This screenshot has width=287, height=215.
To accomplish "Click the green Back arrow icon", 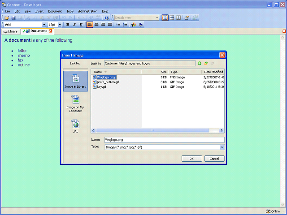I will (x=200, y=64).
